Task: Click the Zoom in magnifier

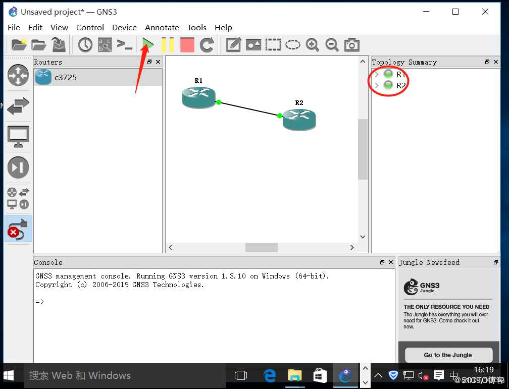Action: point(312,45)
